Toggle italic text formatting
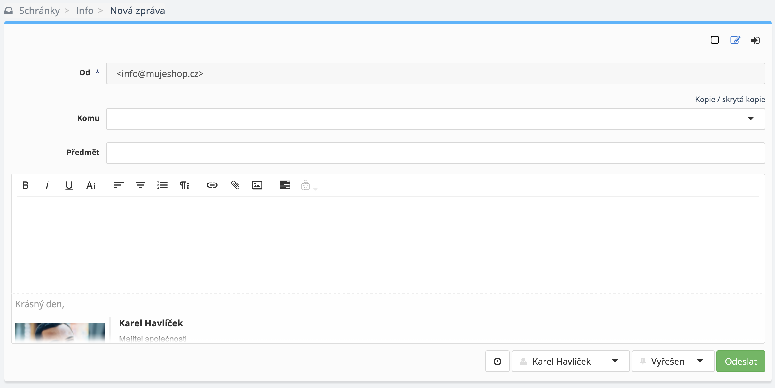 coord(47,185)
